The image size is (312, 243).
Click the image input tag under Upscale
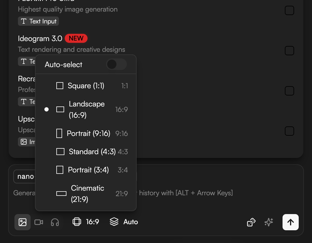pyautogui.click(x=27, y=142)
